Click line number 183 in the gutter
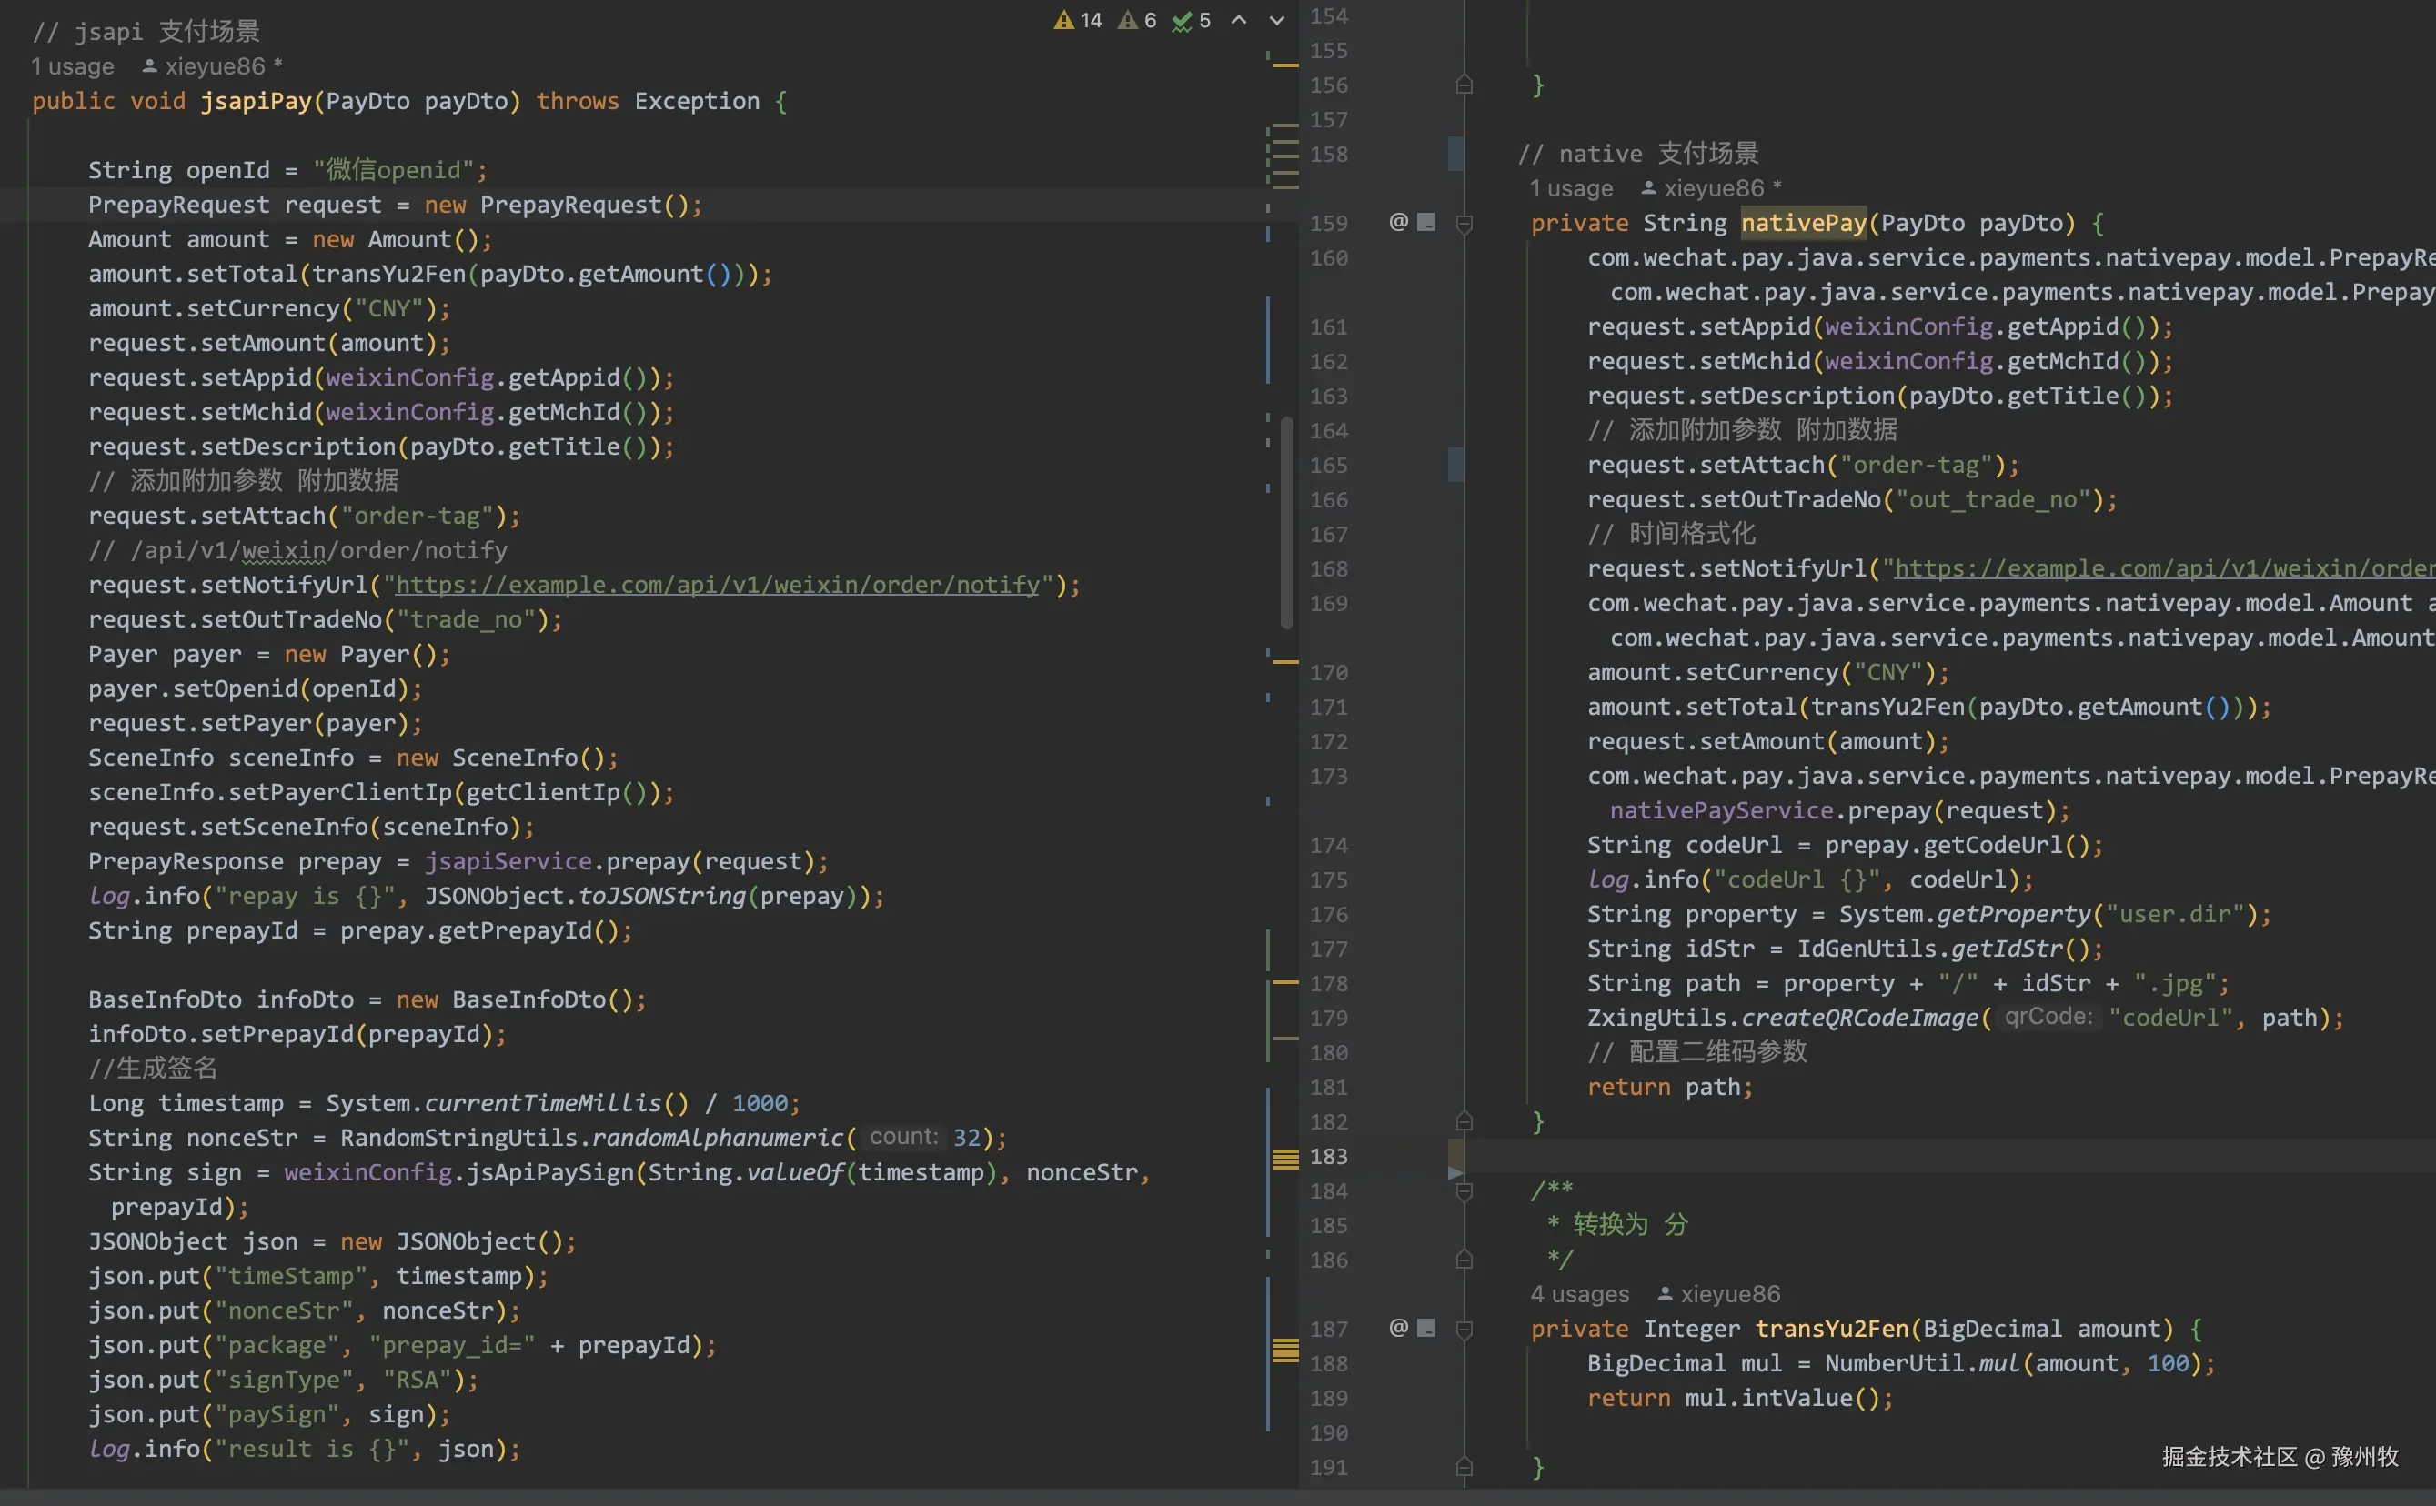Screen dimensions: 2436x1506 1328,1157
